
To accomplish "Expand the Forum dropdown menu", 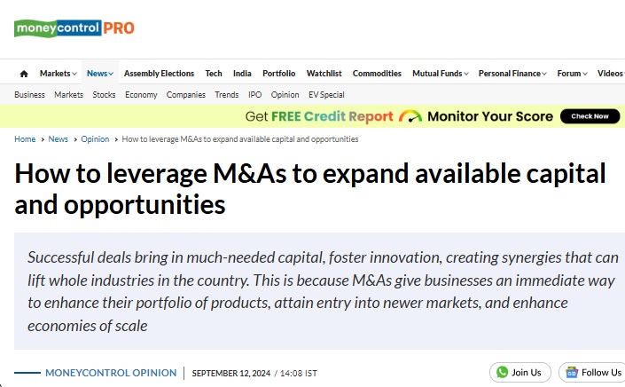I will click(x=573, y=74).
